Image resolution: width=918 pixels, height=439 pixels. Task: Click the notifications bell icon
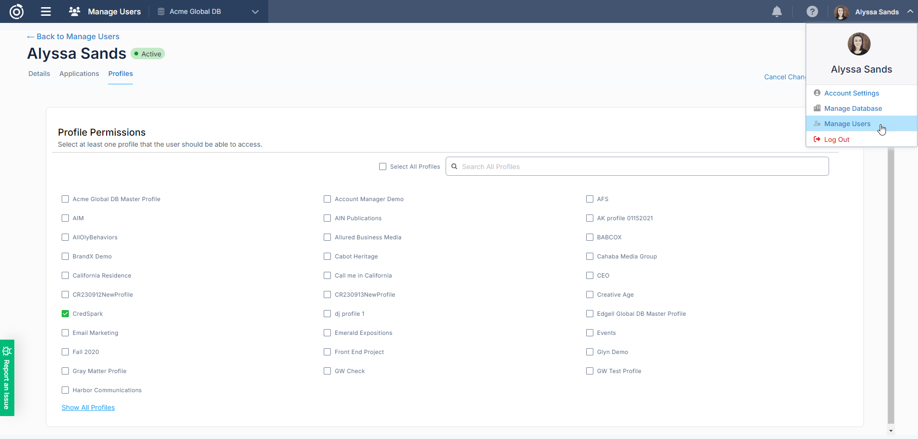[x=777, y=11]
